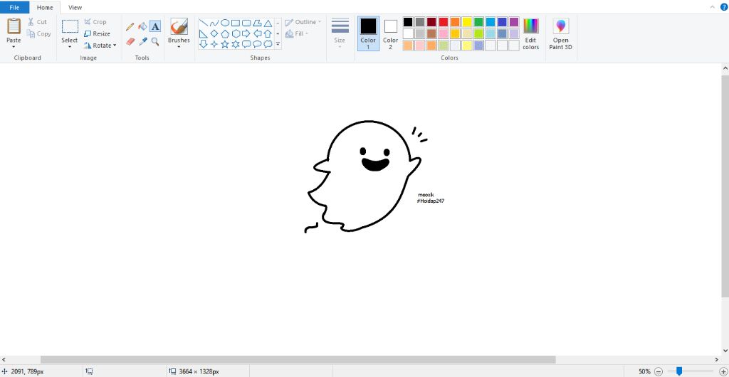The height and width of the screenshot is (377, 729).
Task: Select the Color picker eyedropper
Action: pyautogui.click(x=142, y=42)
